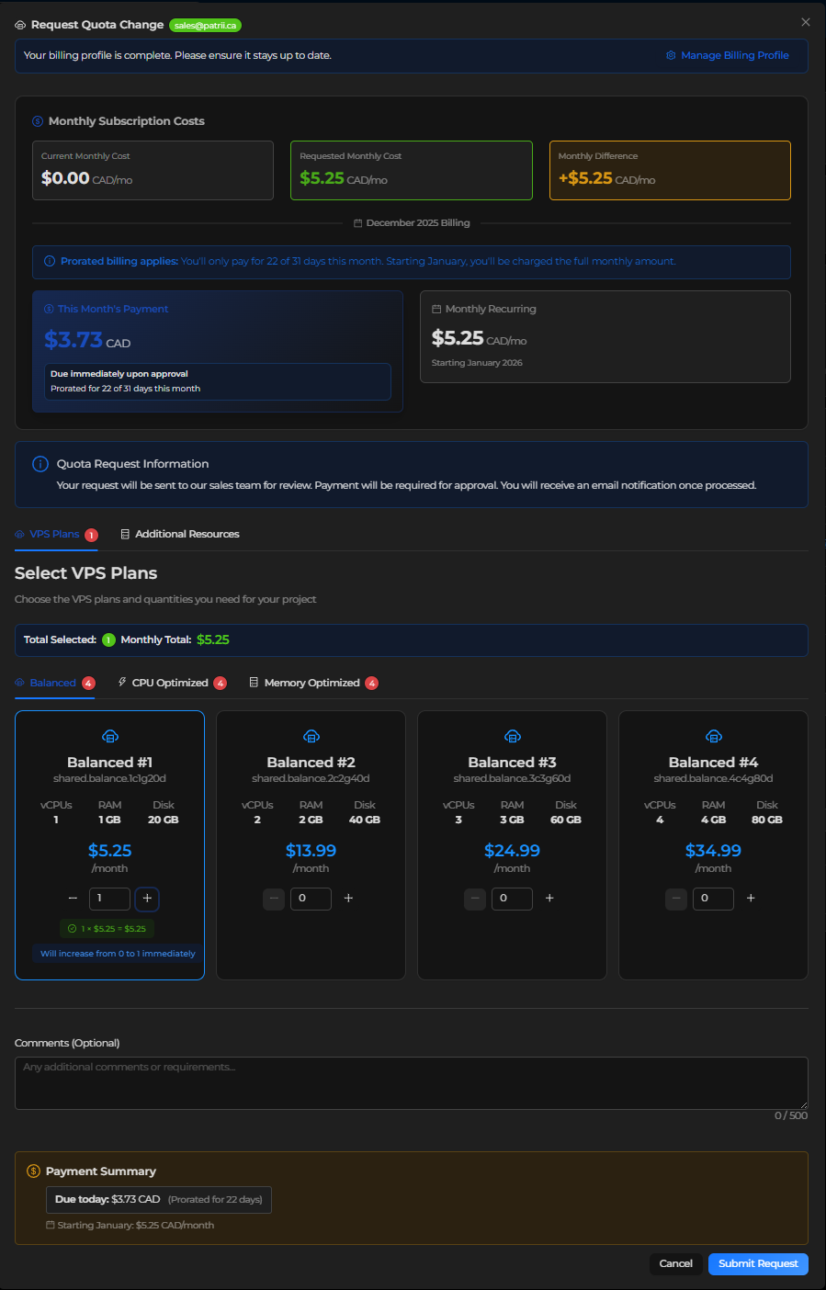The height and width of the screenshot is (1290, 826).
Task: Click the Balanced #1 server icon
Action: pos(109,736)
